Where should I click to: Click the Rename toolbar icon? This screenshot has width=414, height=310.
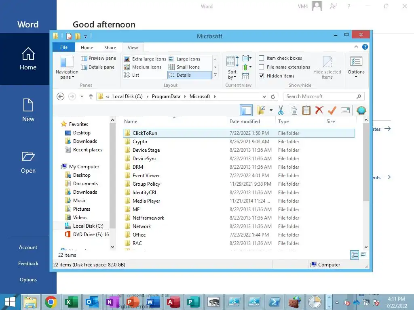click(x=345, y=110)
